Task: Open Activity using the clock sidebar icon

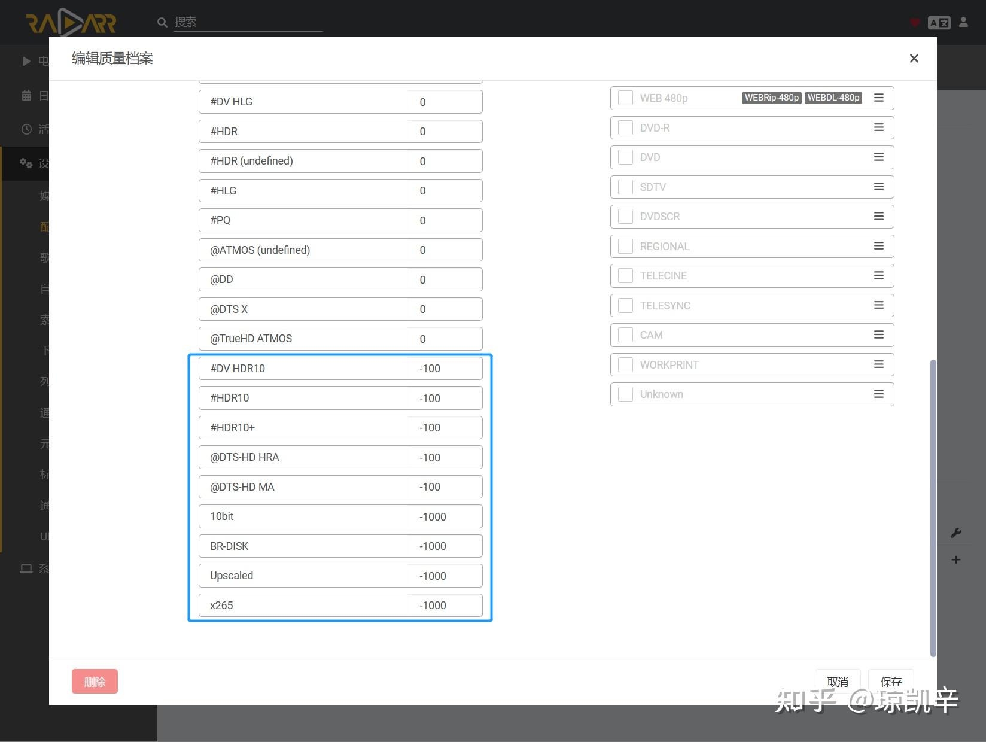Action: point(26,129)
